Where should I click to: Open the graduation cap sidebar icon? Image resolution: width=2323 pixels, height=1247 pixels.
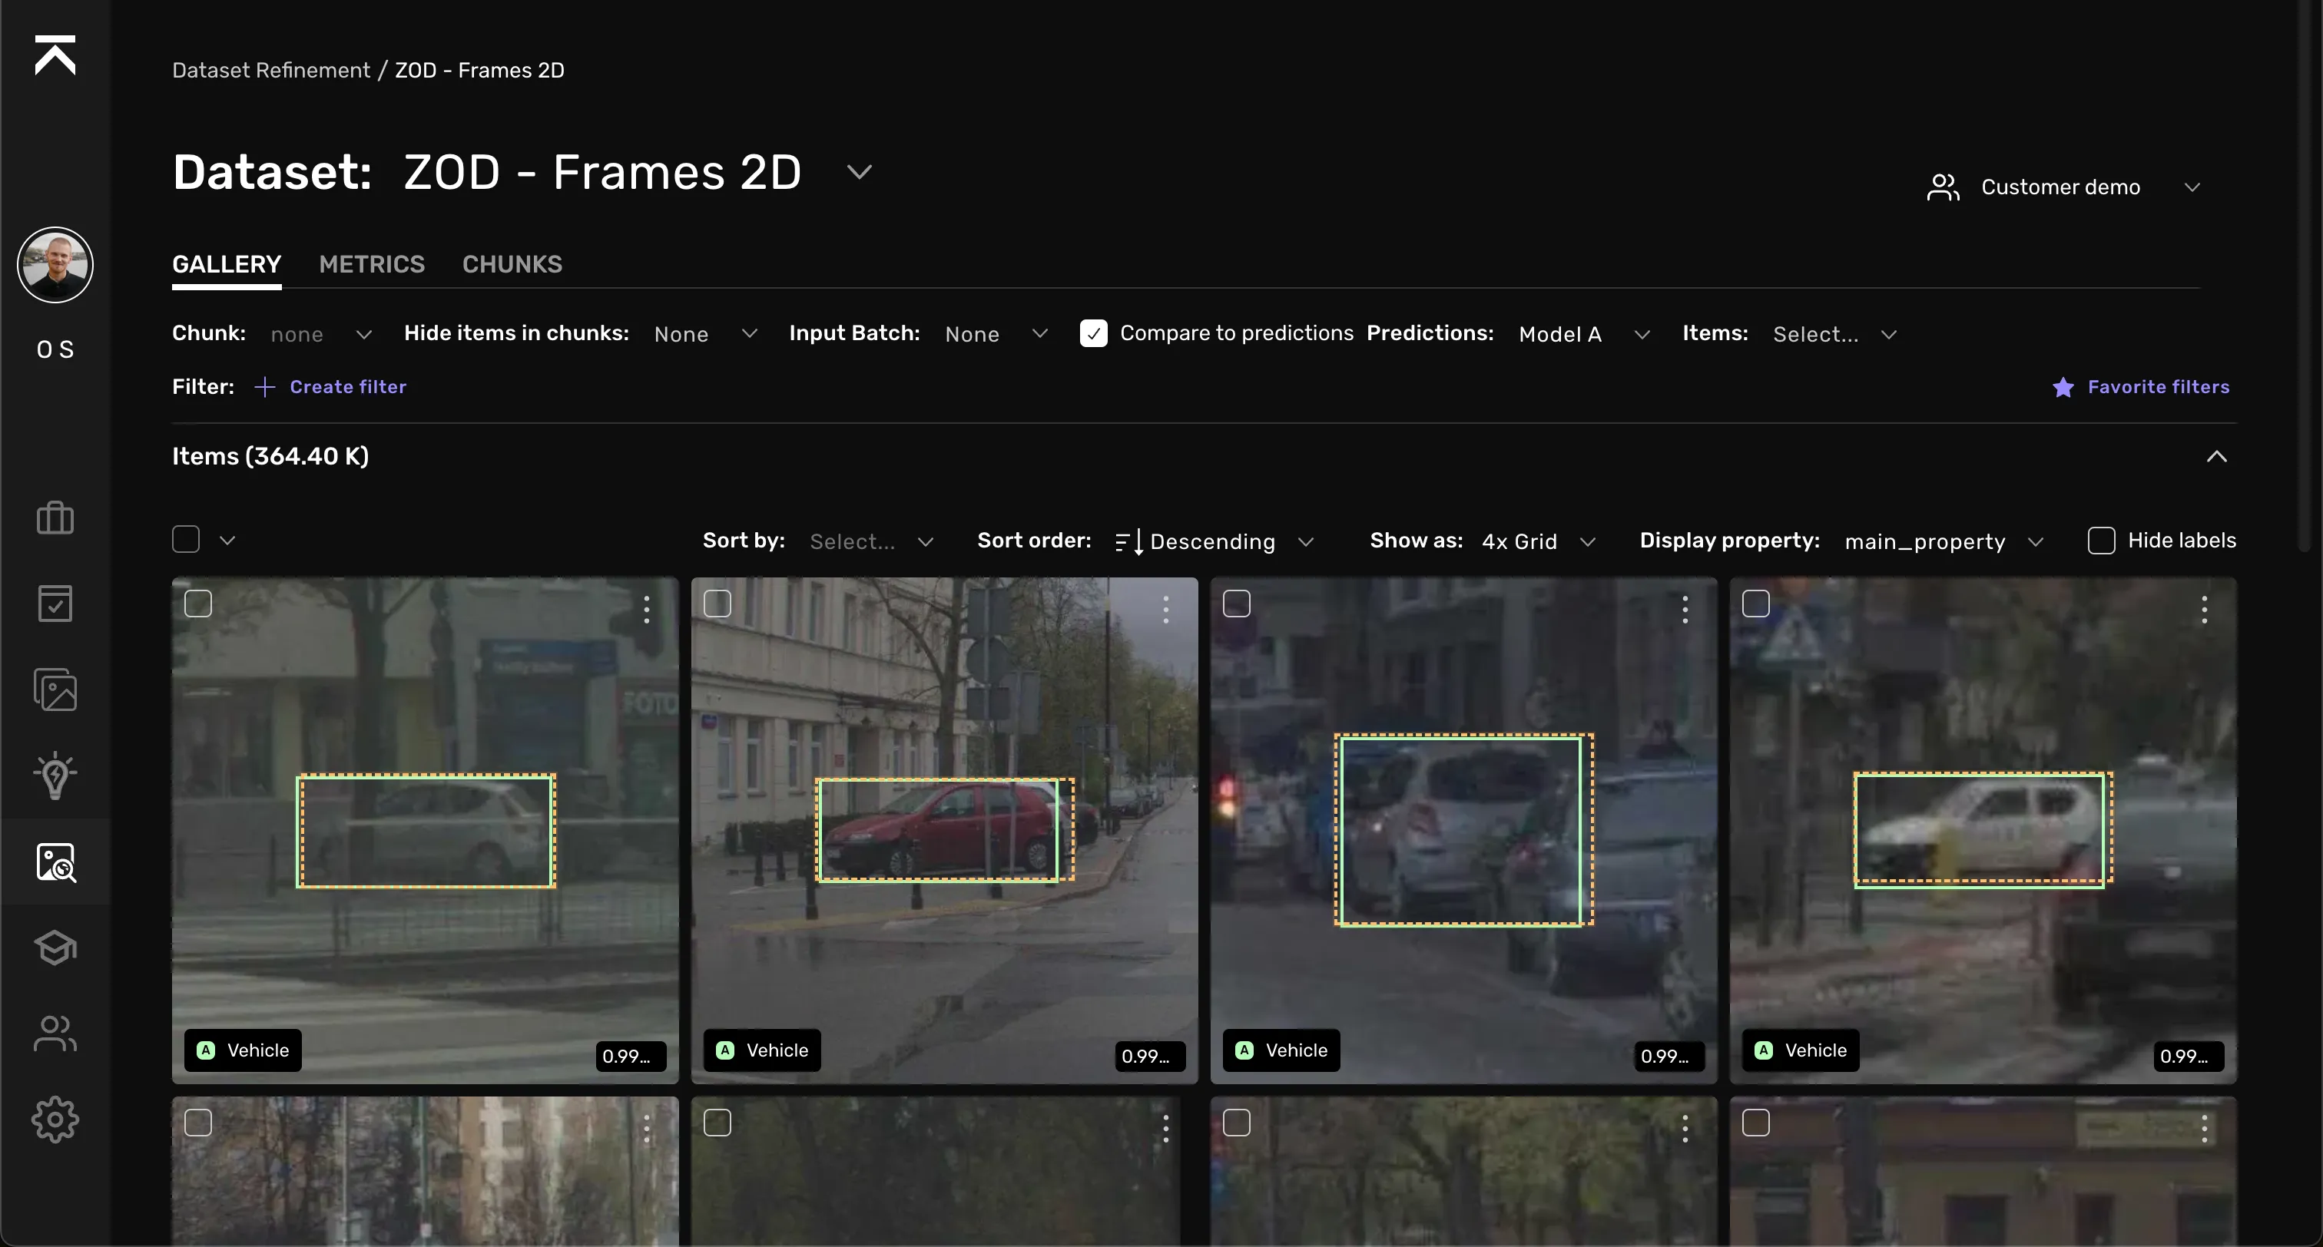coord(55,947)
